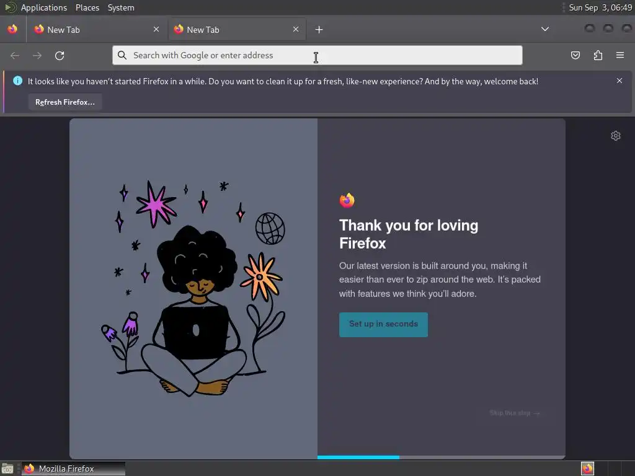Image resolution: width=635 pixels, height=476 pixels.
Task: Click the info icon in notification bar
Action: pos(18,81)
